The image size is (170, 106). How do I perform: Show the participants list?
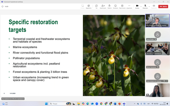103,6
